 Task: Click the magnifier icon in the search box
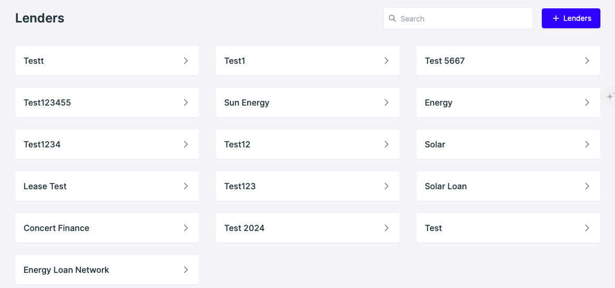(392, 18)
